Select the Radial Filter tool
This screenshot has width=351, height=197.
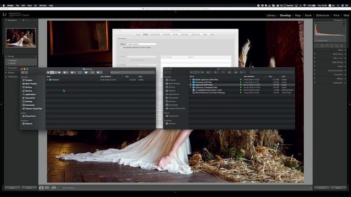(x=336, y=45)
